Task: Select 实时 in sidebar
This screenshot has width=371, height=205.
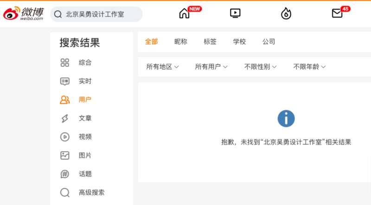Action: (x=85, y=81)
